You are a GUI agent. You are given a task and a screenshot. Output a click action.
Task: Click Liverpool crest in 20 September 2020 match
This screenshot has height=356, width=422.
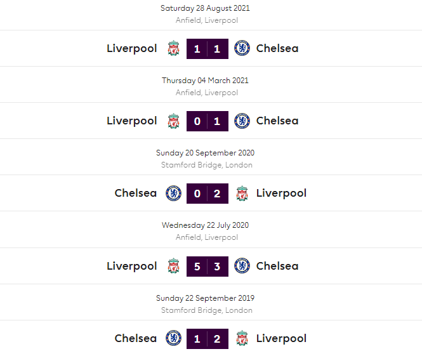[242, 193]
